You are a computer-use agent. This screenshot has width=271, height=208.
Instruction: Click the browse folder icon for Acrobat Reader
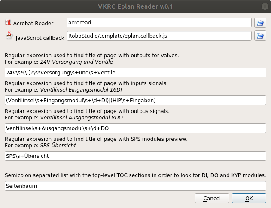[260, 23]
